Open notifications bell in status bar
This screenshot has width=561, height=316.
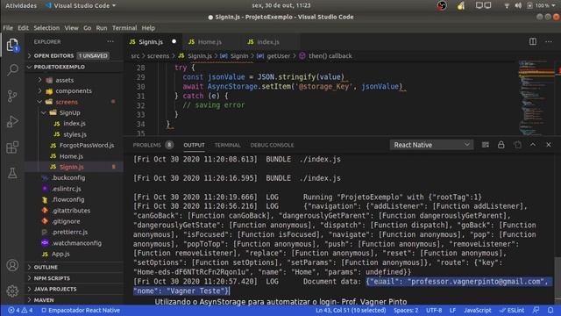(550, 310)
